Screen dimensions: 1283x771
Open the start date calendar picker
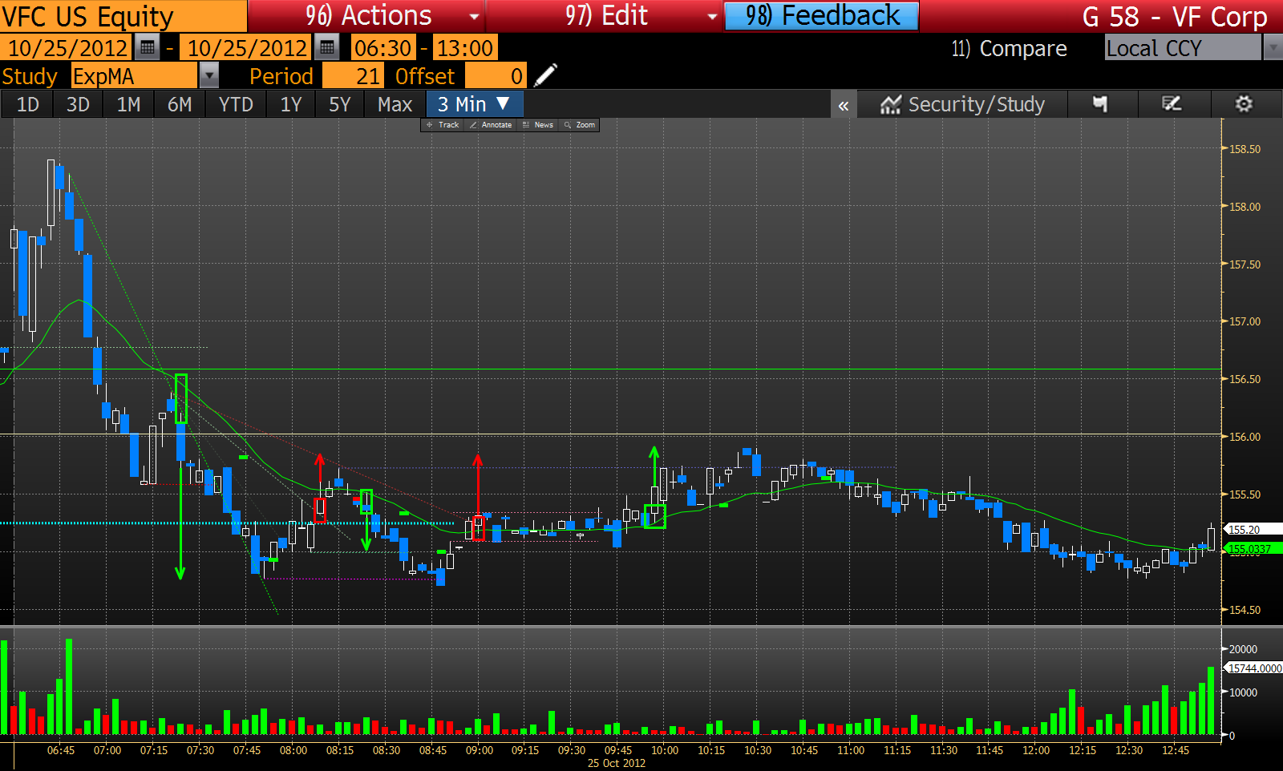pyautogui.click(x=148, y=48)
